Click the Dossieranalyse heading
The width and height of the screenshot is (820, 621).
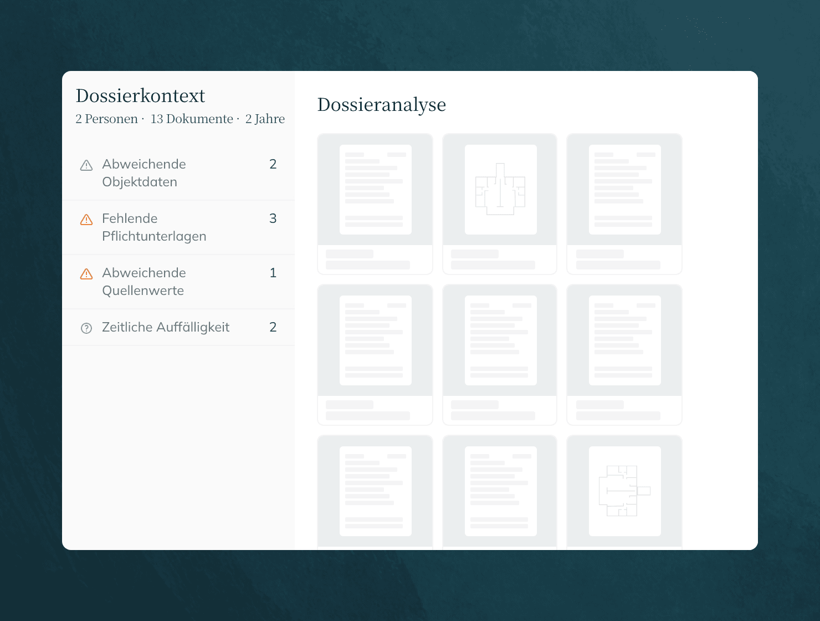(x=382, y=105)
